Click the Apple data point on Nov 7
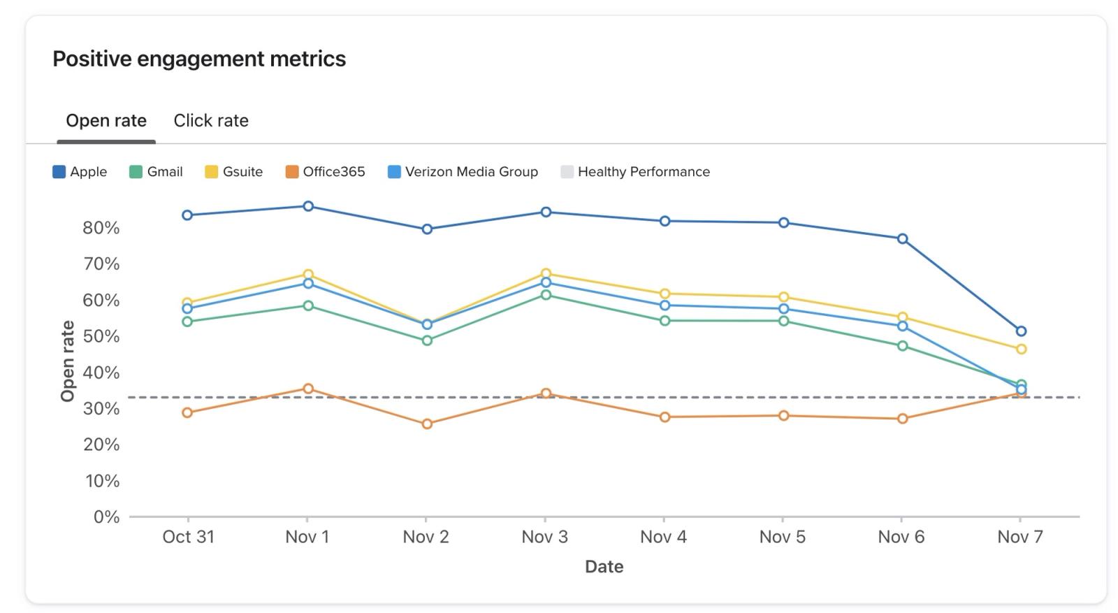Image resolution: width=1118 pixels, height=613 pixels. [x=1021, y=331]
